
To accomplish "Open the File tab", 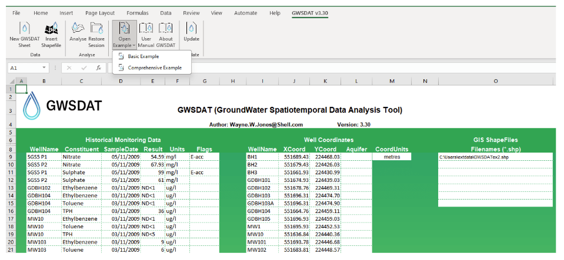I will click(16, 13).
